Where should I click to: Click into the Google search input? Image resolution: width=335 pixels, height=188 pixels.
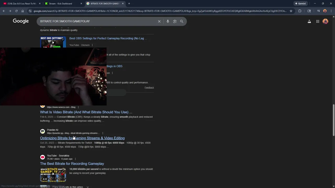point(97,21)
